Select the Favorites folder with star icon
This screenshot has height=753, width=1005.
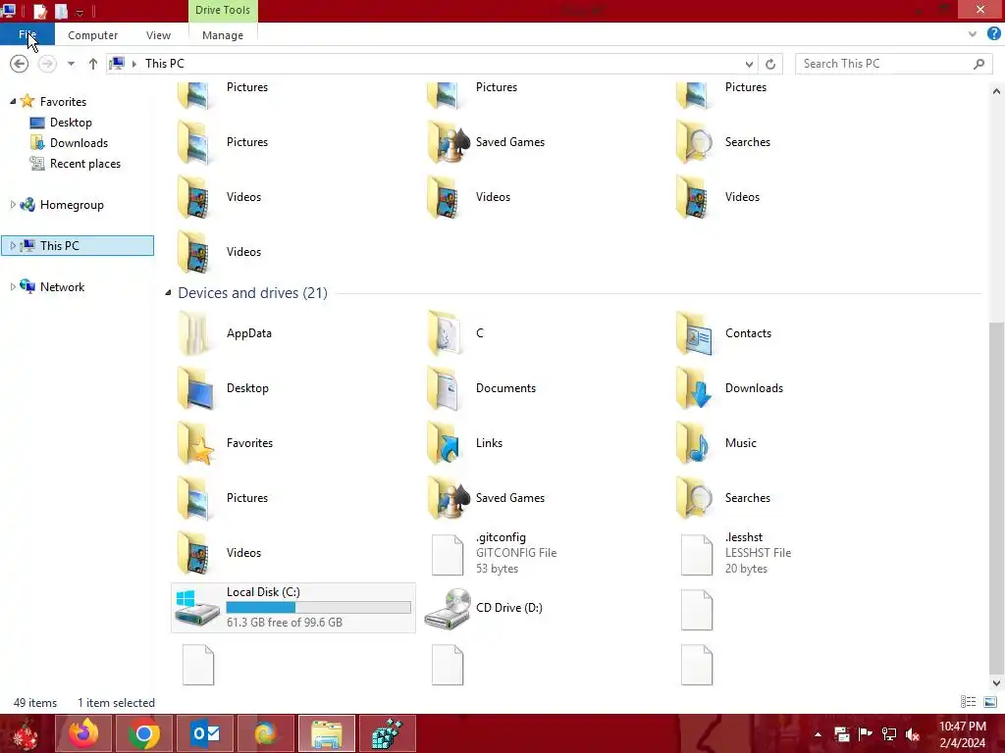click(x=225, y=443)
